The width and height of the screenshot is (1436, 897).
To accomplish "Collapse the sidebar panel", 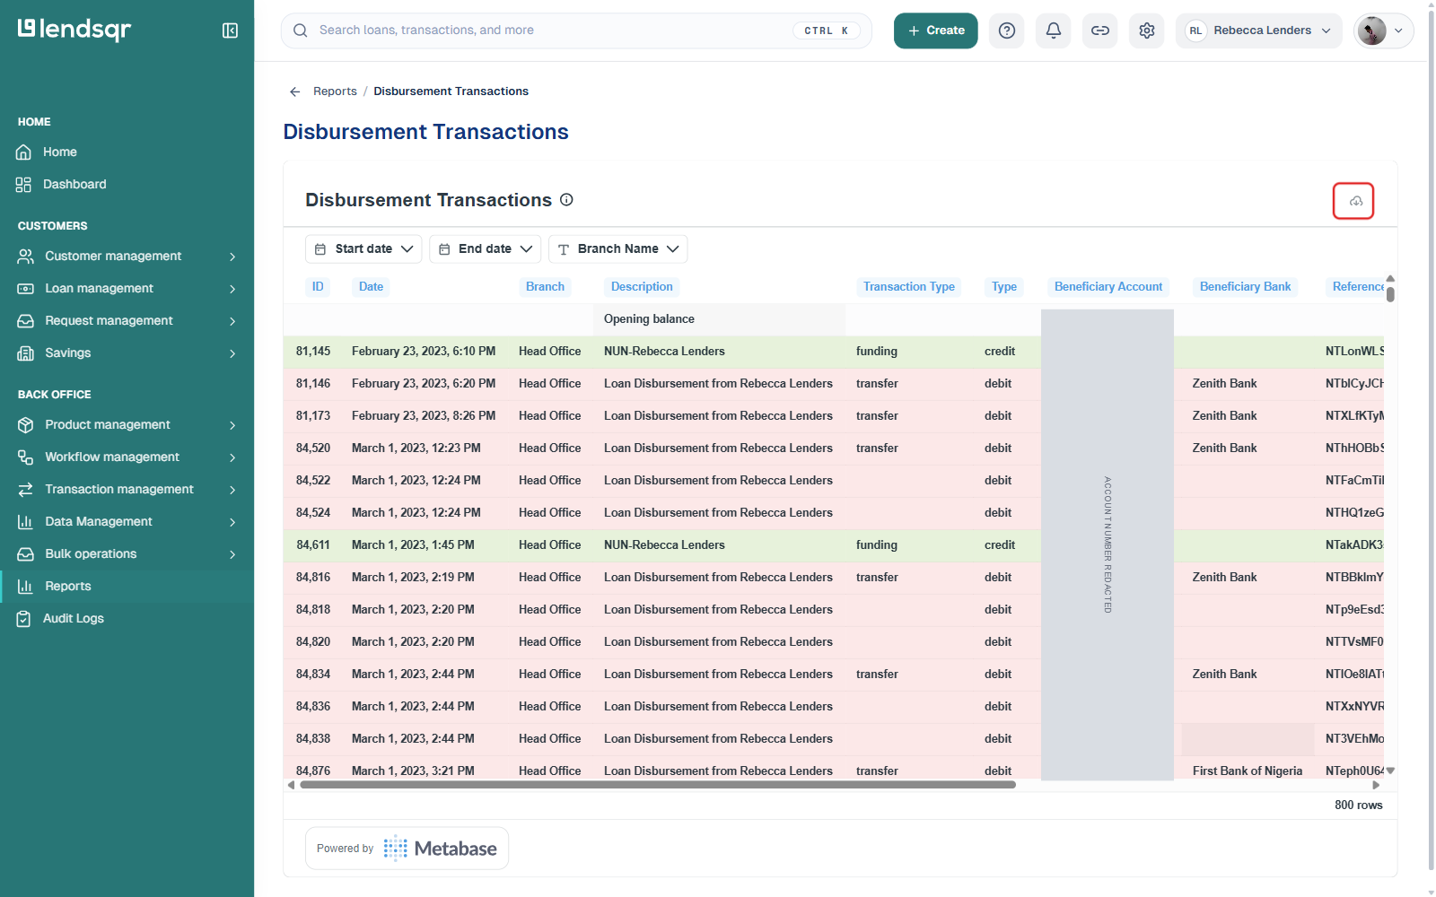I will point(230,30).
